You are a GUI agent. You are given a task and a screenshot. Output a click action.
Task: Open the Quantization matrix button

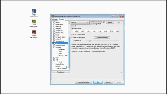point(102,38)
